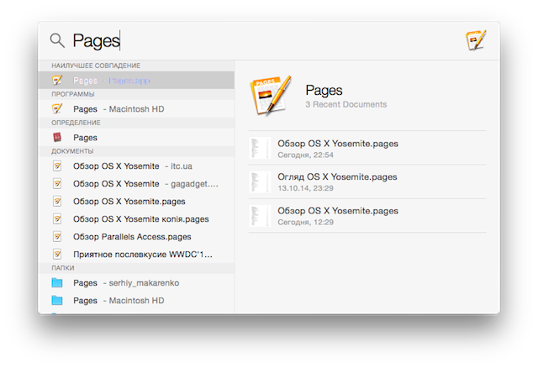The image size is (538, 368).
Task: Open recent Огляд OS X Yosemite.pages
Action: pos(367,181)
